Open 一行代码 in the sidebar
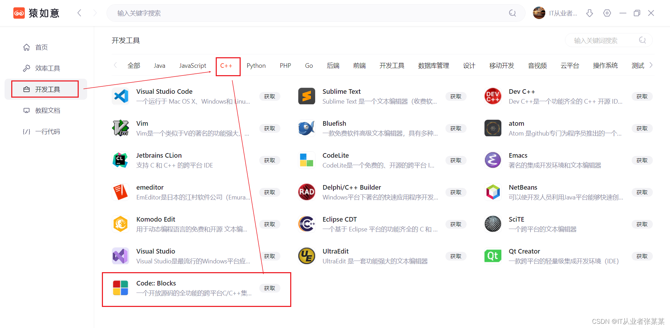The image size is (670, 328). click(x=46, y=131)
